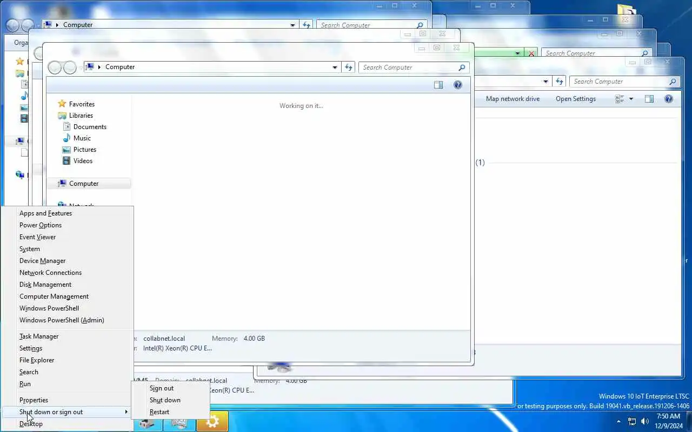Screen dimensions: 692x432
Task: Click the Search Computer box with magnifier in right window
Action: pyautogui.click(x=624, y=82)
